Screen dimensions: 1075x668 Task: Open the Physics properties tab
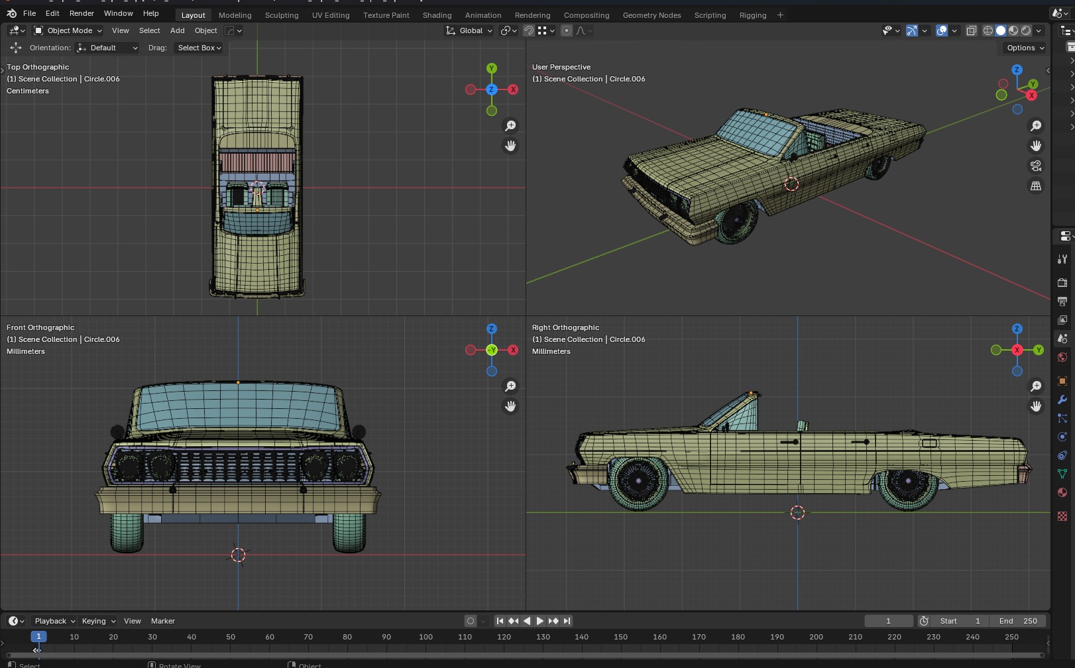coord(1062,437)
